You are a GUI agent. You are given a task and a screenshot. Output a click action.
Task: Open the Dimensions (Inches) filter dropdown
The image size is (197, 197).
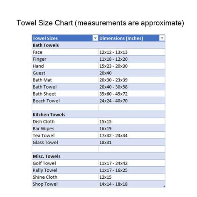(162, 38)
